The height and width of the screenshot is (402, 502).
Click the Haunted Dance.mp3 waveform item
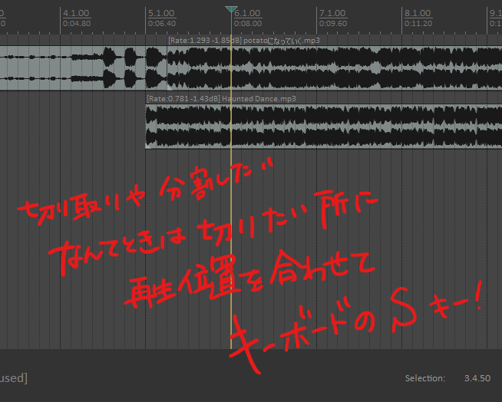[x=323, y=127]
